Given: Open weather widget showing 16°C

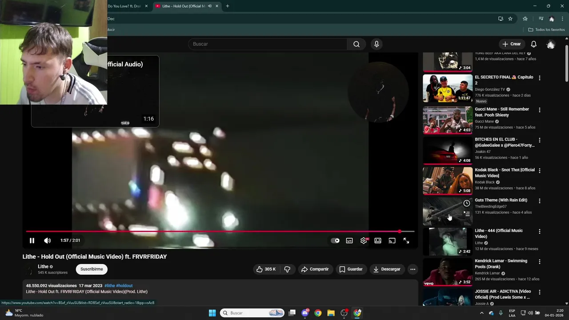Looking at the screenshot, I should tap(24, 313).
